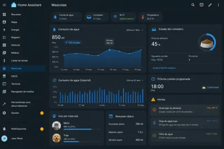Open Juan Pérez user profile

pyautogui.click(x=23, y=138)
